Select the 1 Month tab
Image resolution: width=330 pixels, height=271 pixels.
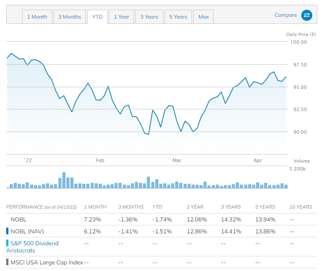pyautogui.click(x=37, y=17)
